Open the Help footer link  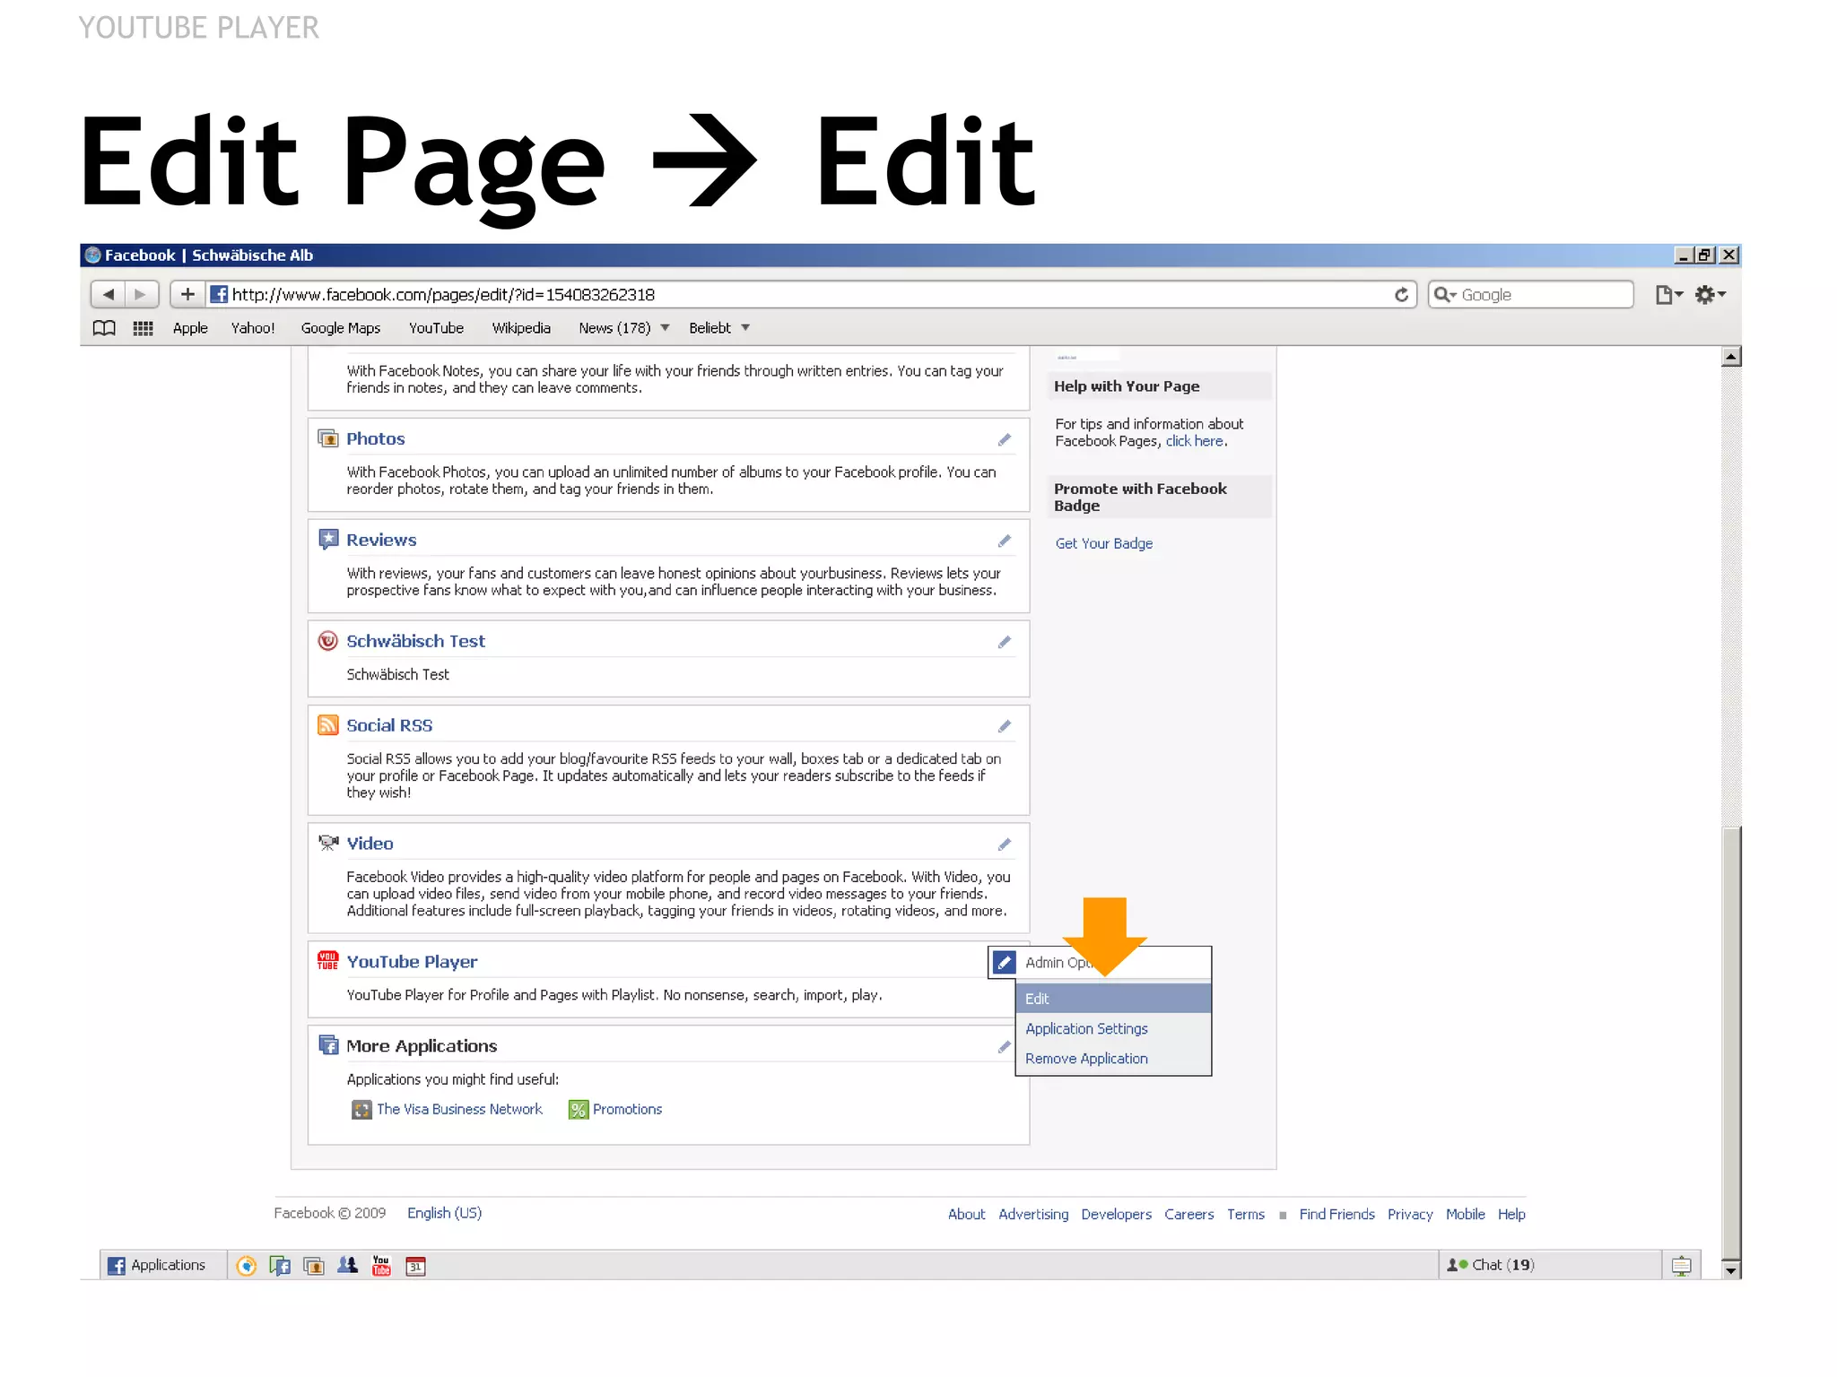point(1511,1215)
